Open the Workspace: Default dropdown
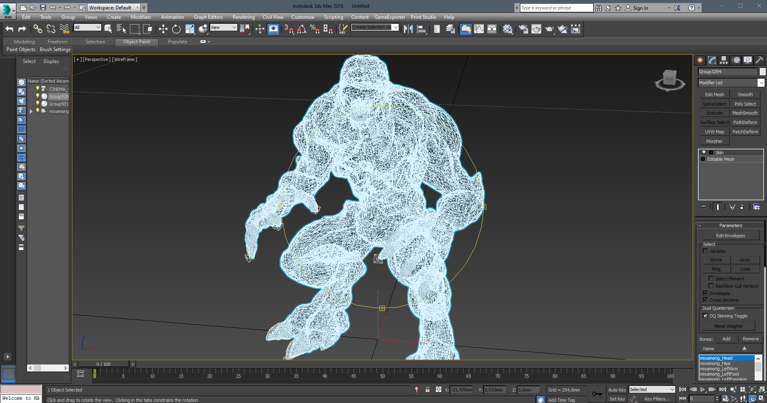The height and width of the screenshot is (403, 767). coord(114,7)
